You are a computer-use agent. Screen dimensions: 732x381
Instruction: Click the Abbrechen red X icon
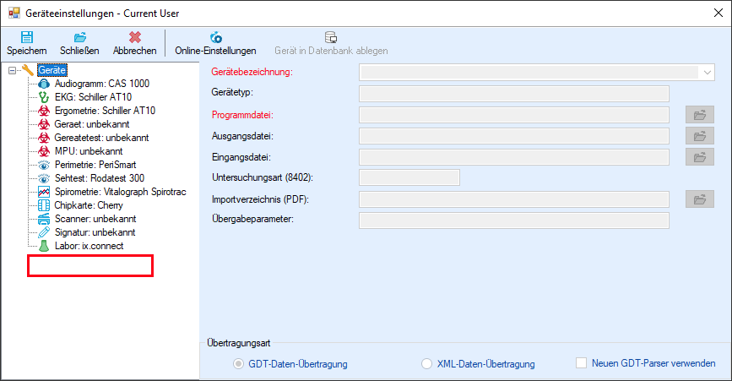point(135,37)
